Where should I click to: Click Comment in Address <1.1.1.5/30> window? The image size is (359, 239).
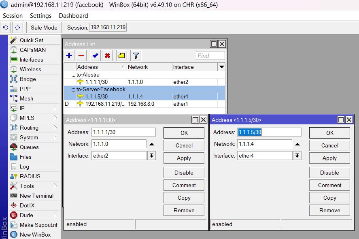[329, 185]
